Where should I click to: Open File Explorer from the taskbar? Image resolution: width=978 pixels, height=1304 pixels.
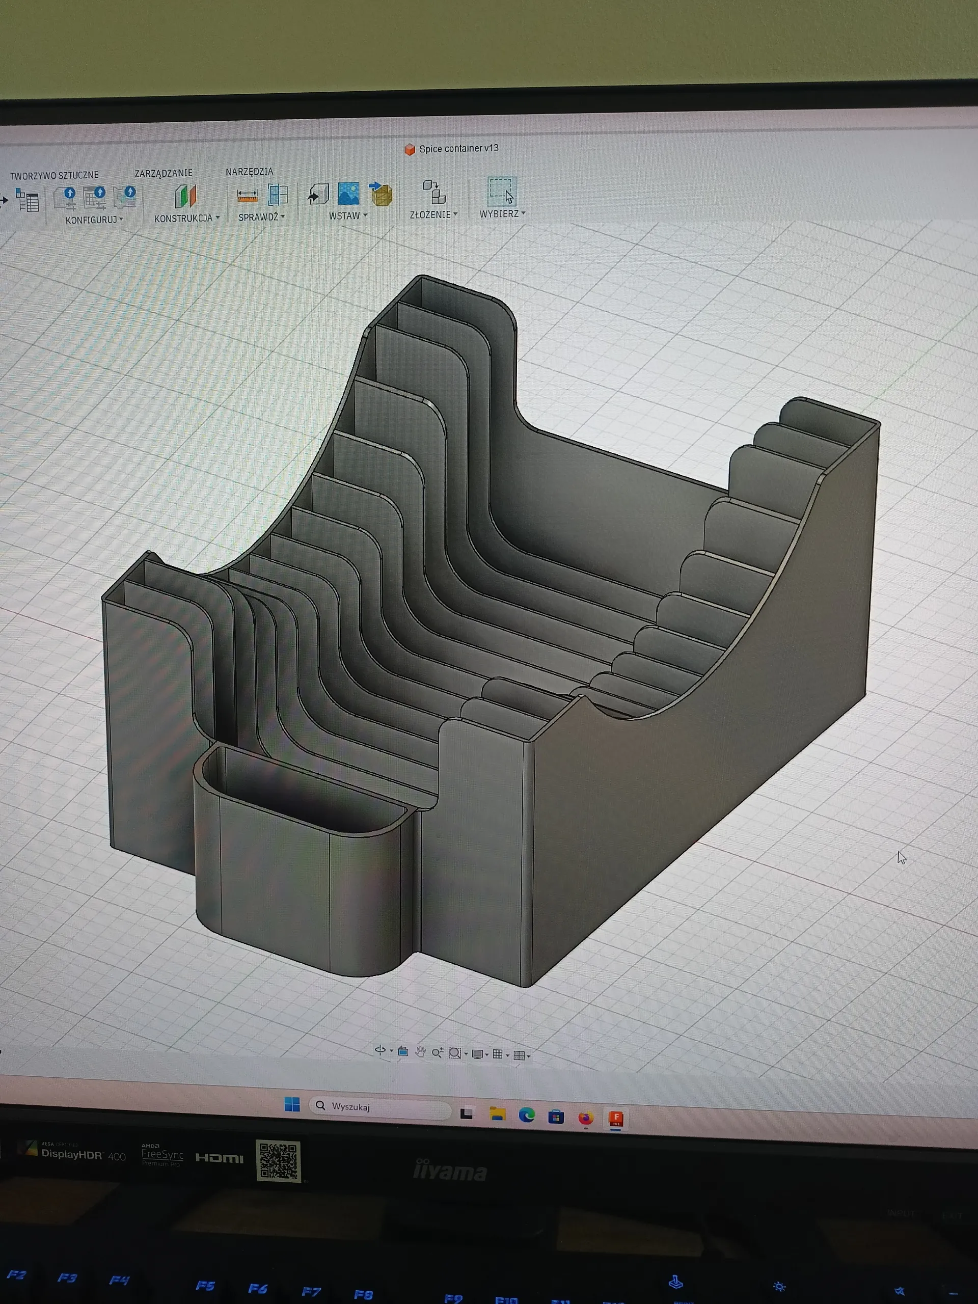click(x=498, y=1113)
